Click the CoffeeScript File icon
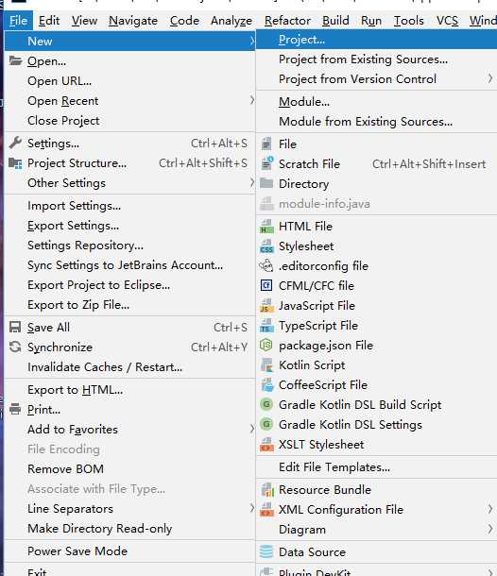The image size is (497, 576). point(267,384)
